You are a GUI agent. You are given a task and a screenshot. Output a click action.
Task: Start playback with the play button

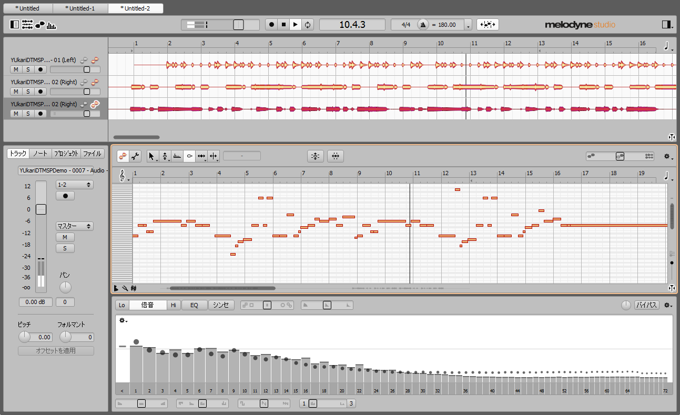pyautogui.click(x=296, y=25)
